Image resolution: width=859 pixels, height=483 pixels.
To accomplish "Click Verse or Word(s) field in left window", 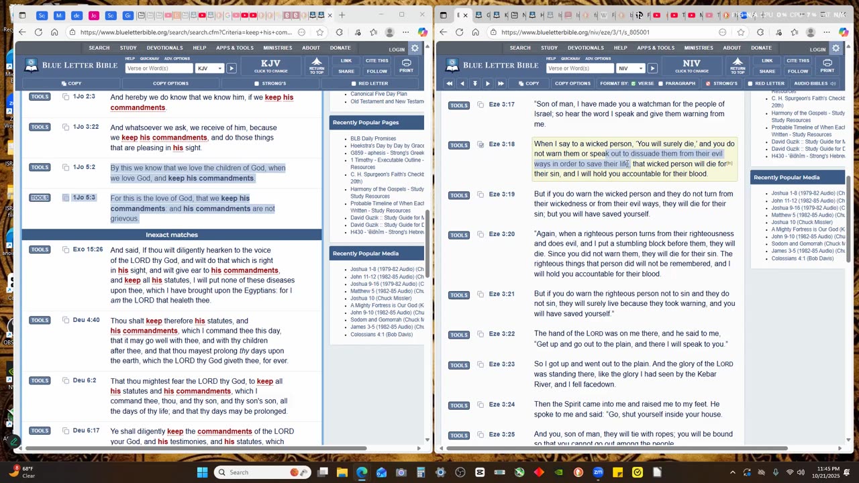I will point(159,68).
